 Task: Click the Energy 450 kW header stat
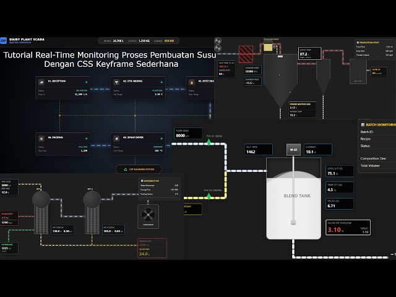[x=163, y=41]
